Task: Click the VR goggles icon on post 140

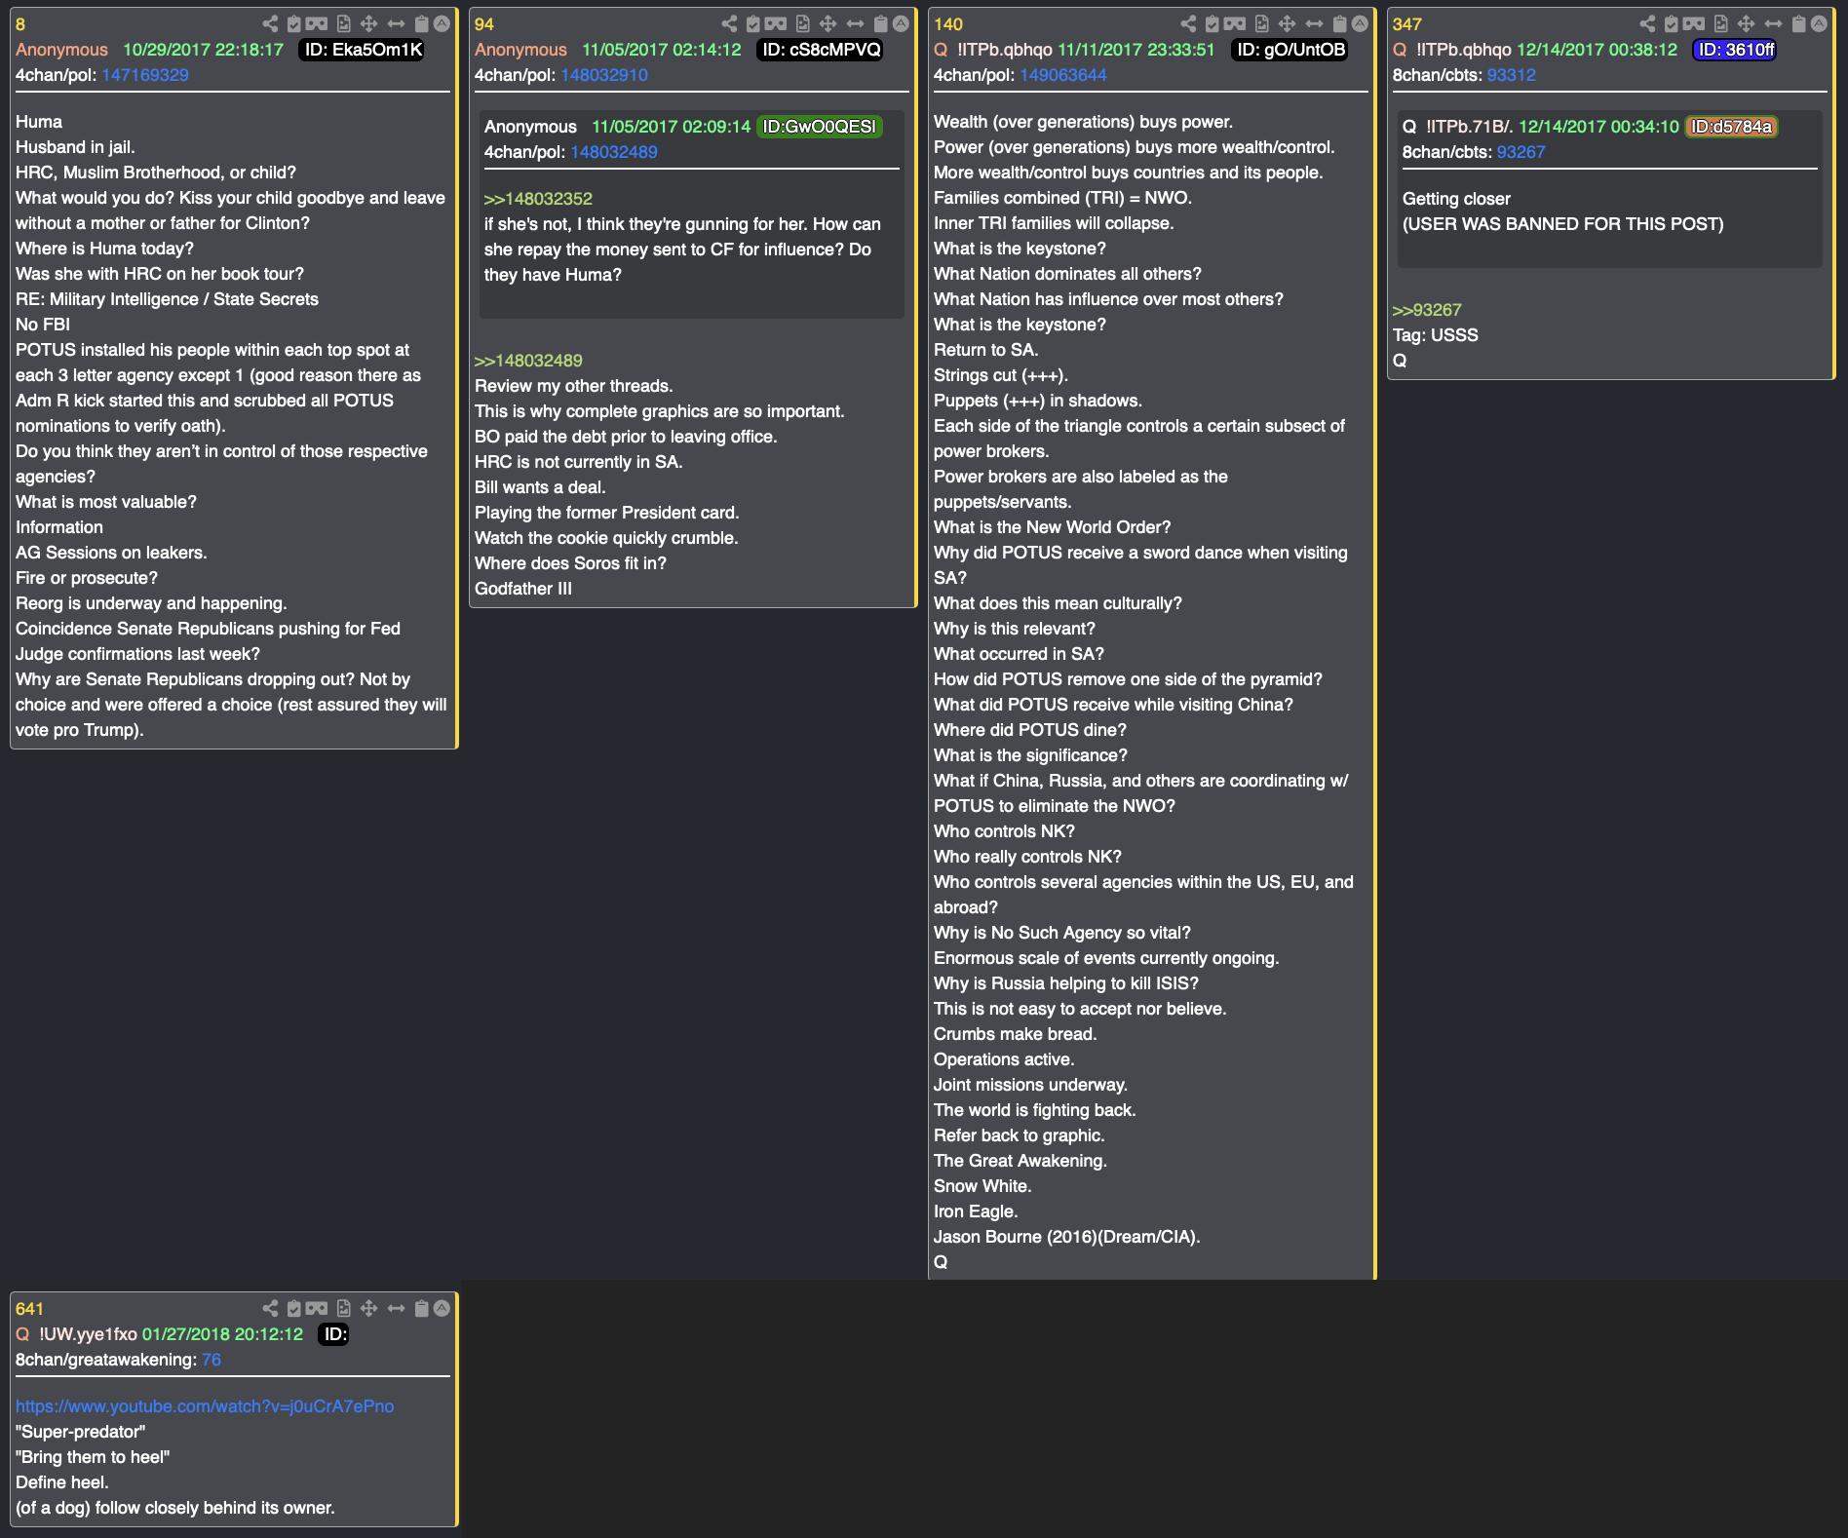Action: [x=1235, y=23]
